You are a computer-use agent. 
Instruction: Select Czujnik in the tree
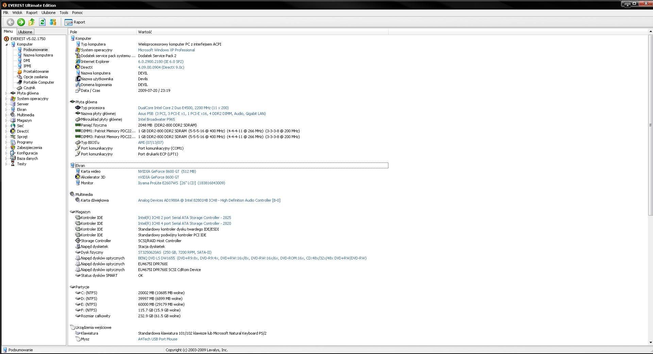point(29,88)
